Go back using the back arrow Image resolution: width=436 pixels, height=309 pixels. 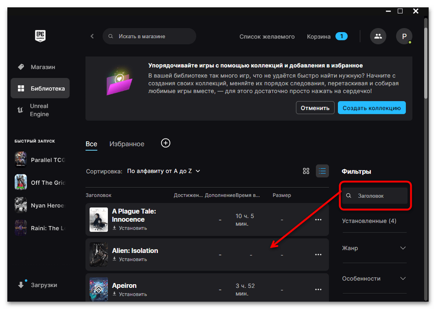click(92, 36)
